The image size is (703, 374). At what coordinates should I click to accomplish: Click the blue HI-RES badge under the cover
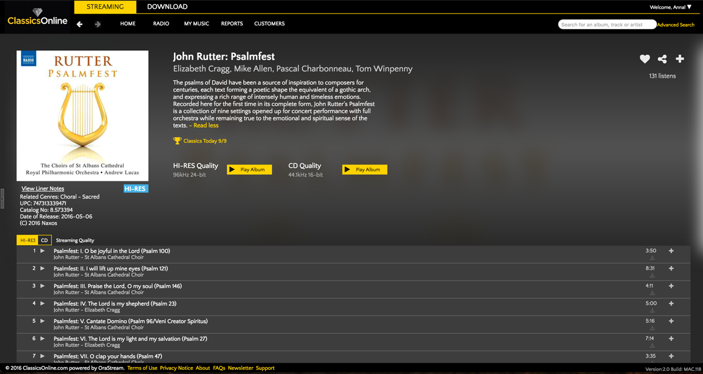point(136,188)
